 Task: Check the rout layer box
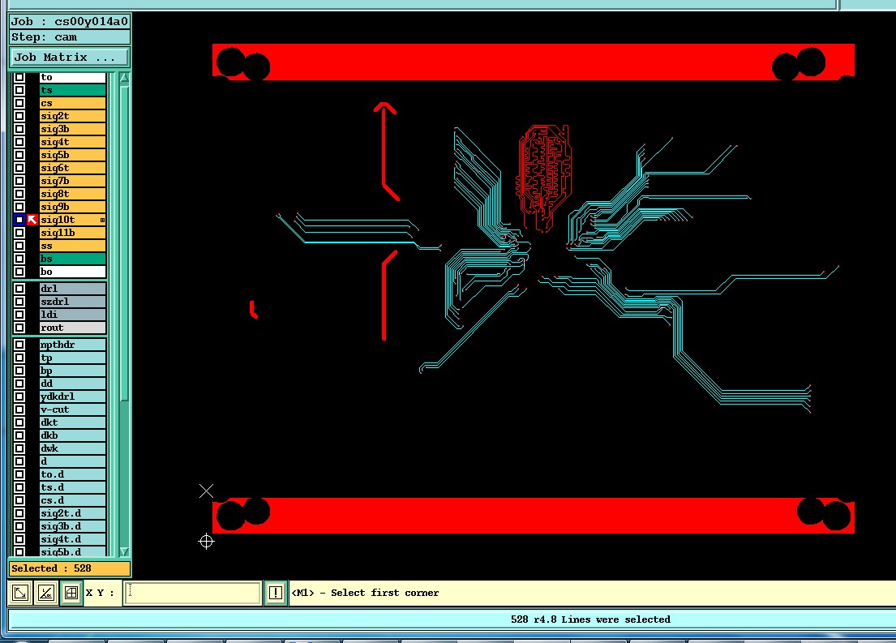click(19, 328)
